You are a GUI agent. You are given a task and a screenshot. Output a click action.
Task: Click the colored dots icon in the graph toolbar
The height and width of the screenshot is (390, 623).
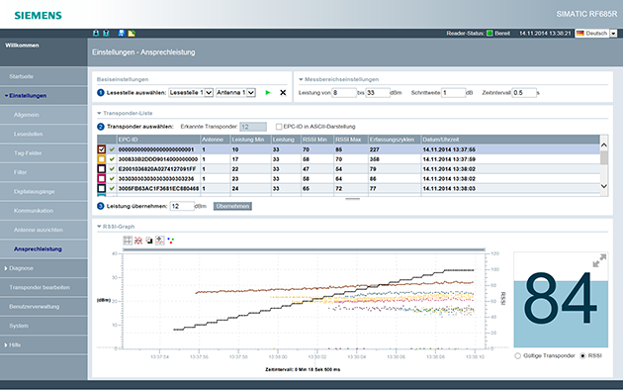click(170, 241)
